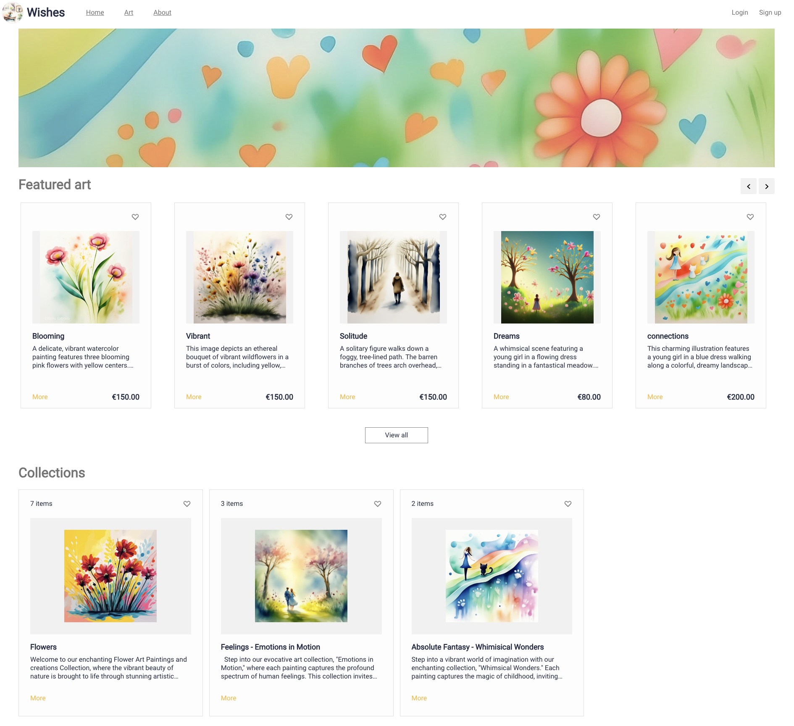This screenshot has height=726, width=794.
Task: Click the Dreams artwork title
Action: point(507,336)
